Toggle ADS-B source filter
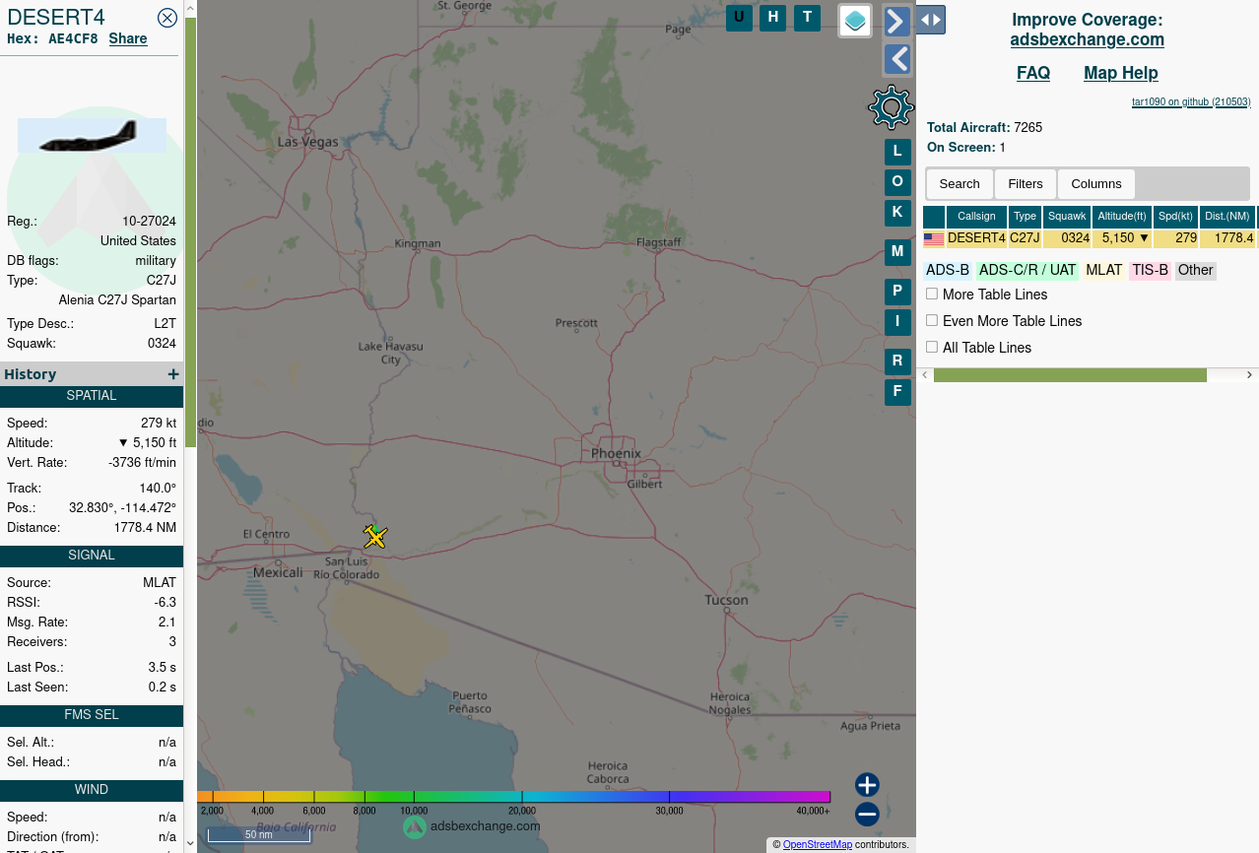Screen dimensions: 1259x853 point(948,270)
